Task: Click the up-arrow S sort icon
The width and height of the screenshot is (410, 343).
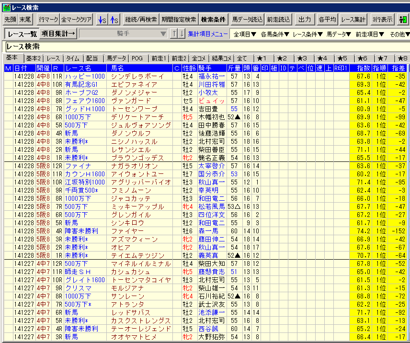Action: click(114, 20)
